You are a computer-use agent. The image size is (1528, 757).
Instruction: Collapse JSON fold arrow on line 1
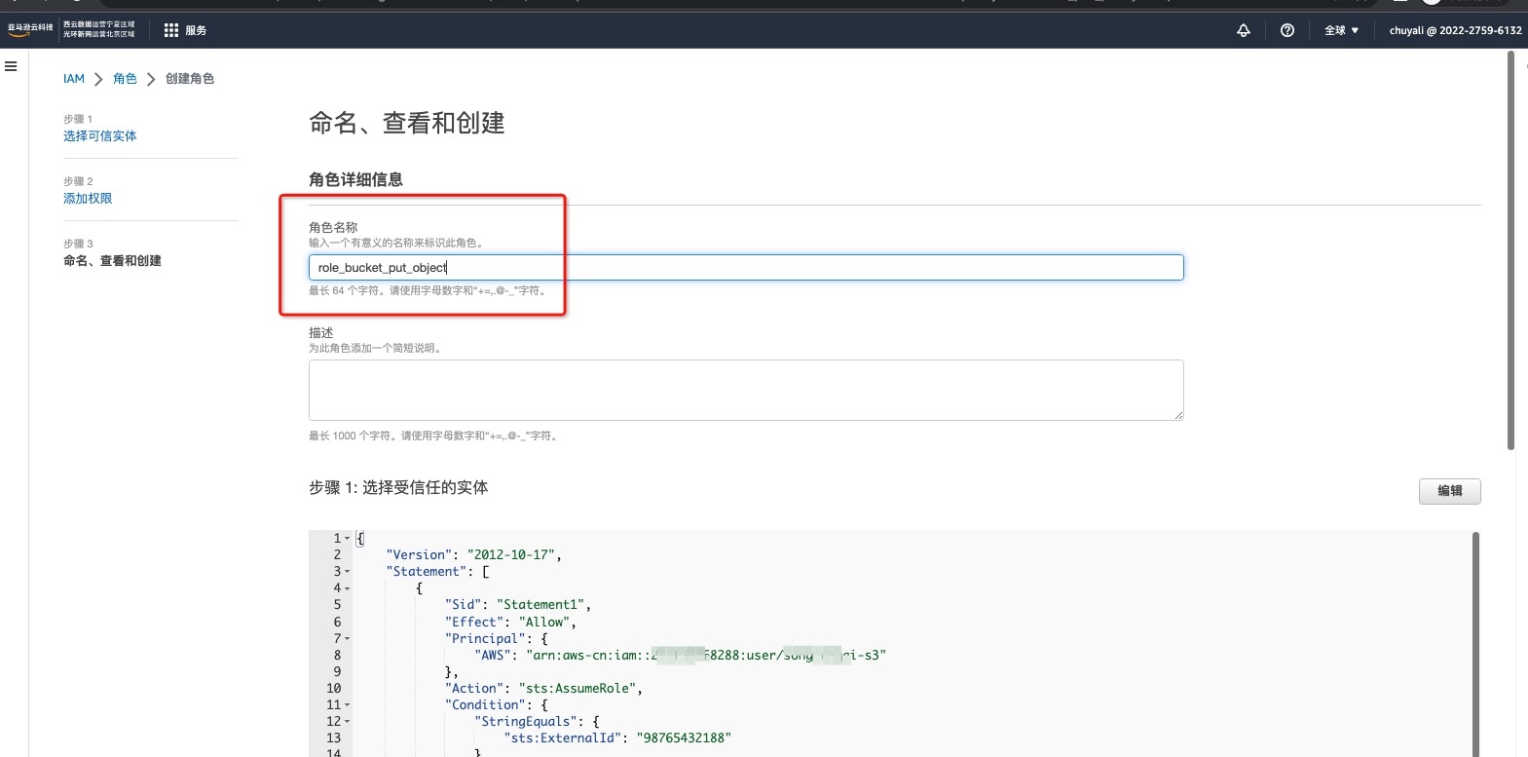(x=348, y=539)
